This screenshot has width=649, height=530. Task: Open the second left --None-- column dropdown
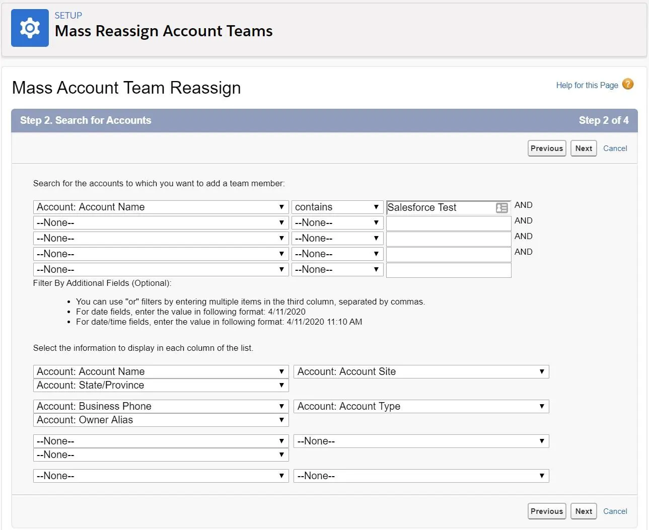[161, 455]
